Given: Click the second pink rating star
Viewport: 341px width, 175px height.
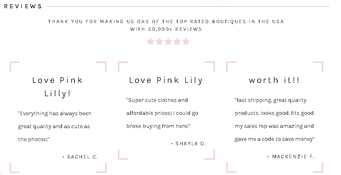Looking at the screenshot, I should tap(159, 41).
